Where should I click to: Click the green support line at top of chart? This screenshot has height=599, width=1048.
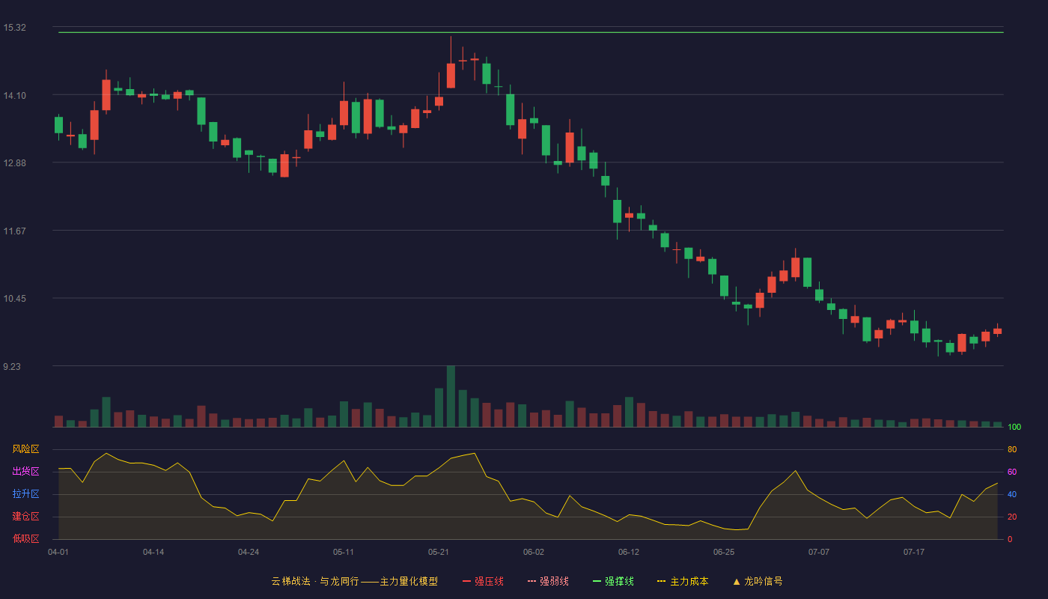point(531,32)
